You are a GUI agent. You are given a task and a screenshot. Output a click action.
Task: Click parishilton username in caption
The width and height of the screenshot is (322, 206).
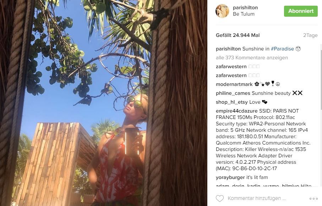click(228, 49)
